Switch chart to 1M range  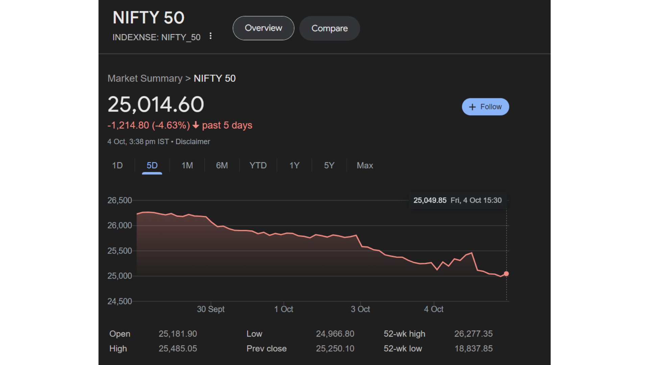[x=187, y=166]
